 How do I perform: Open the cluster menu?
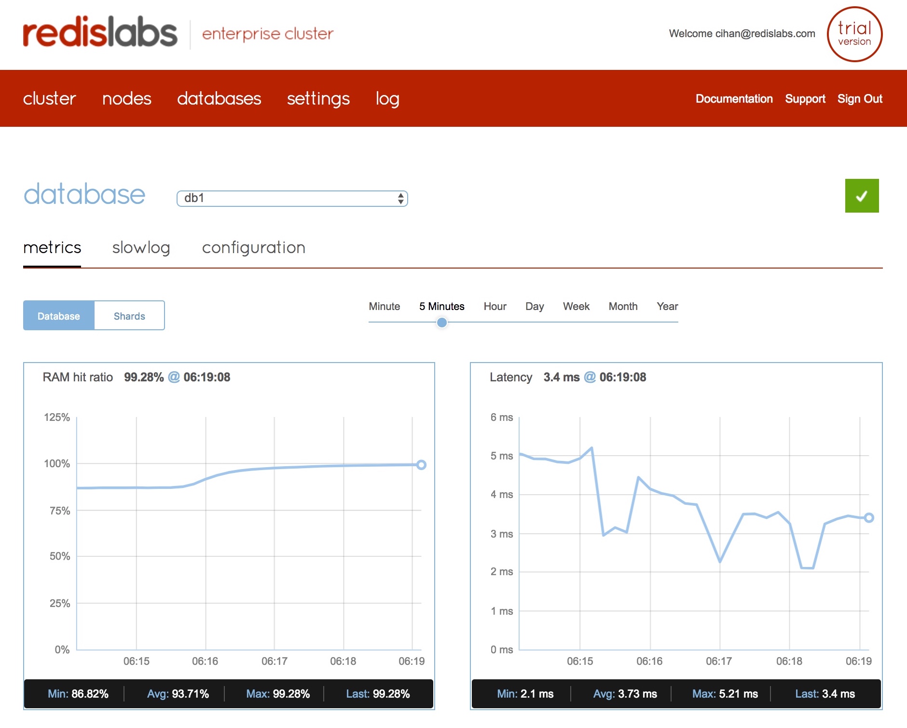click(49, 98)
